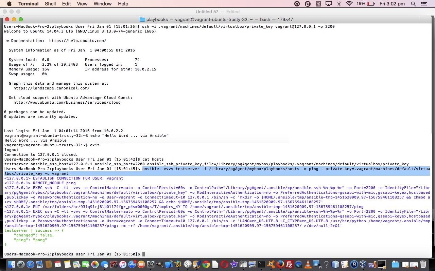Click the landscape.canonical.com URL
The height and width of the screenshot is (271, 435).
51,88
